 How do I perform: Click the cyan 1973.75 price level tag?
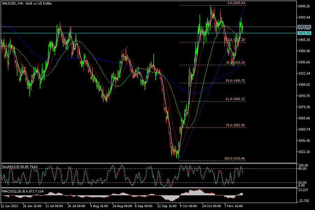tap(304, 33)
